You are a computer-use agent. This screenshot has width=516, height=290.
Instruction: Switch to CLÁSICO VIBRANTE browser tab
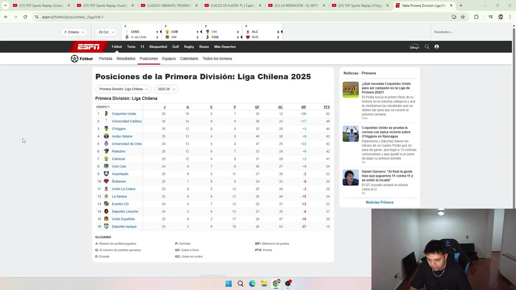[x=170, y=6]
